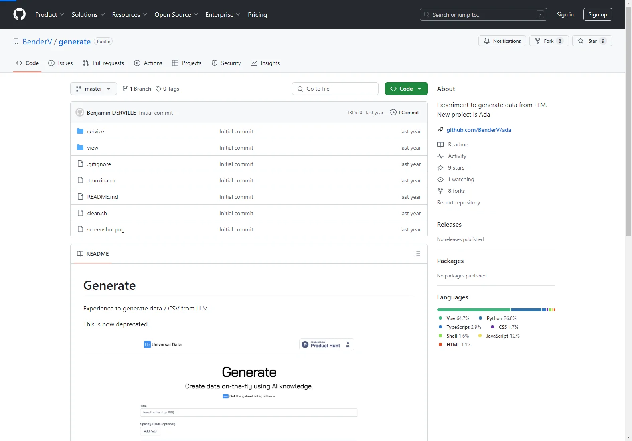Open the GitHub home logo
Screen dimensions: 632x441
click(x=19, y=14)
